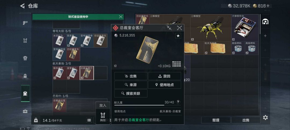Select the 总裁会议室 key card thumbnail
The image size is (290, 130).
59,106
